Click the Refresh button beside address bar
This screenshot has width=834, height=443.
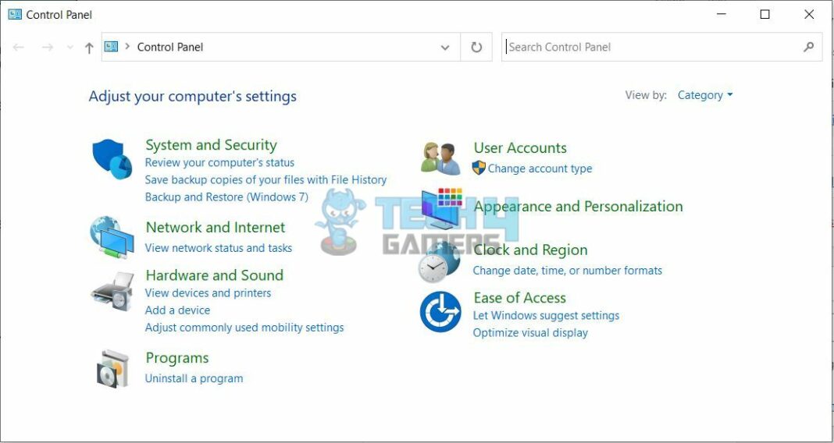pyautogui.click(x=476, y=47)
